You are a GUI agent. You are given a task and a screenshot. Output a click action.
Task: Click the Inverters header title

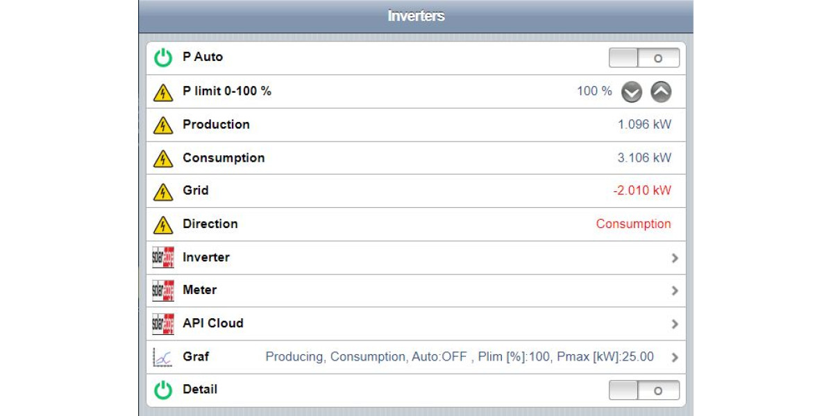click(x=416, y=16)
